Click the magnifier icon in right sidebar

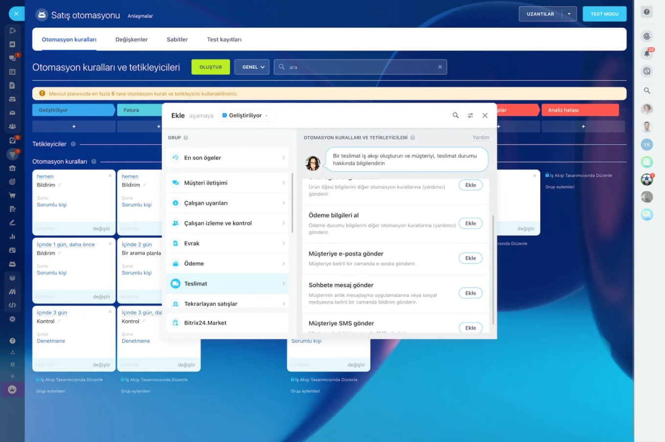click(647, 90)
